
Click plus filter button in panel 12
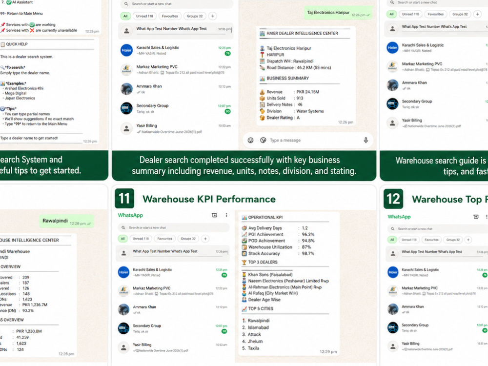click(468, 240)
